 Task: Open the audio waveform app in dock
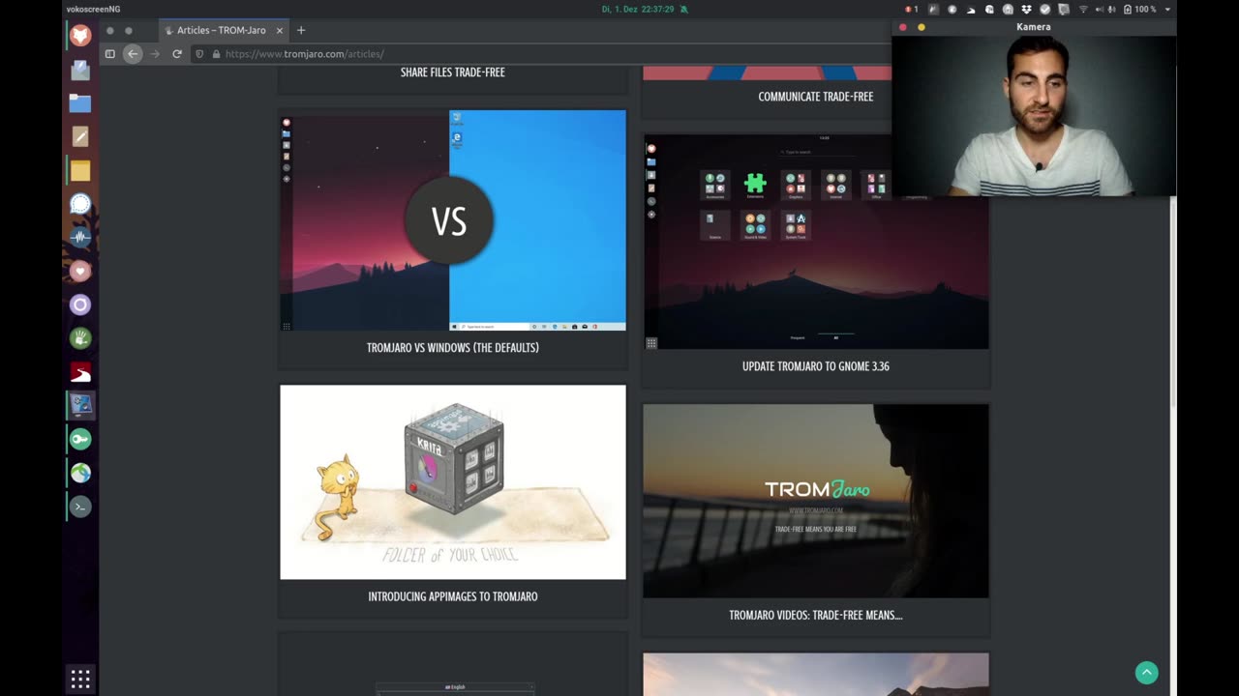pos(80,237)
